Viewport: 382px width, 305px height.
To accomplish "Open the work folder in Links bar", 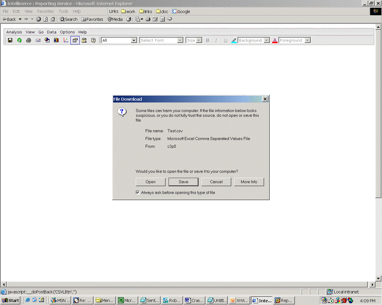I will click(x=128, y=11).
